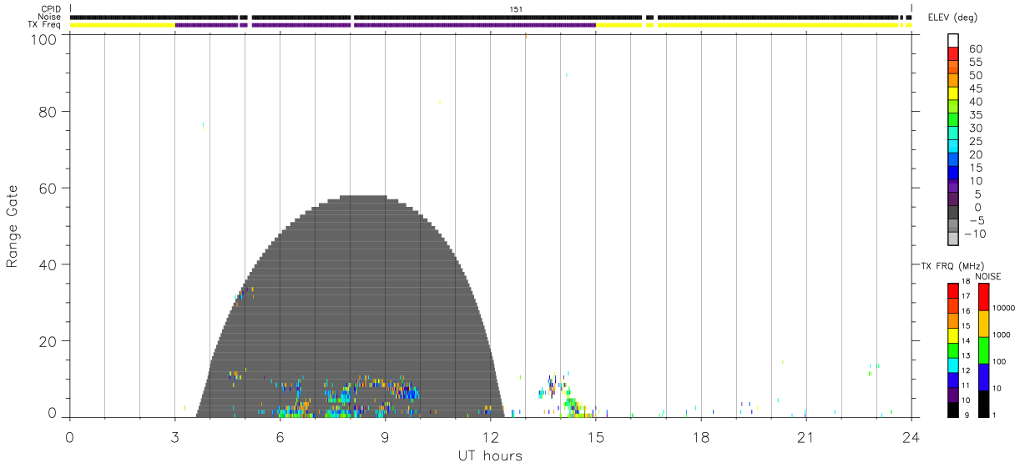Click the 24 tick on UT hours axis

tap(911, 436)
